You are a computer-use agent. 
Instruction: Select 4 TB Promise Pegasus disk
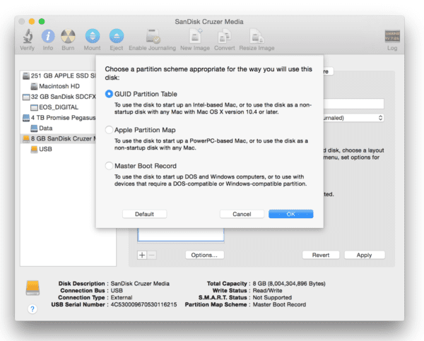[62, 118]
